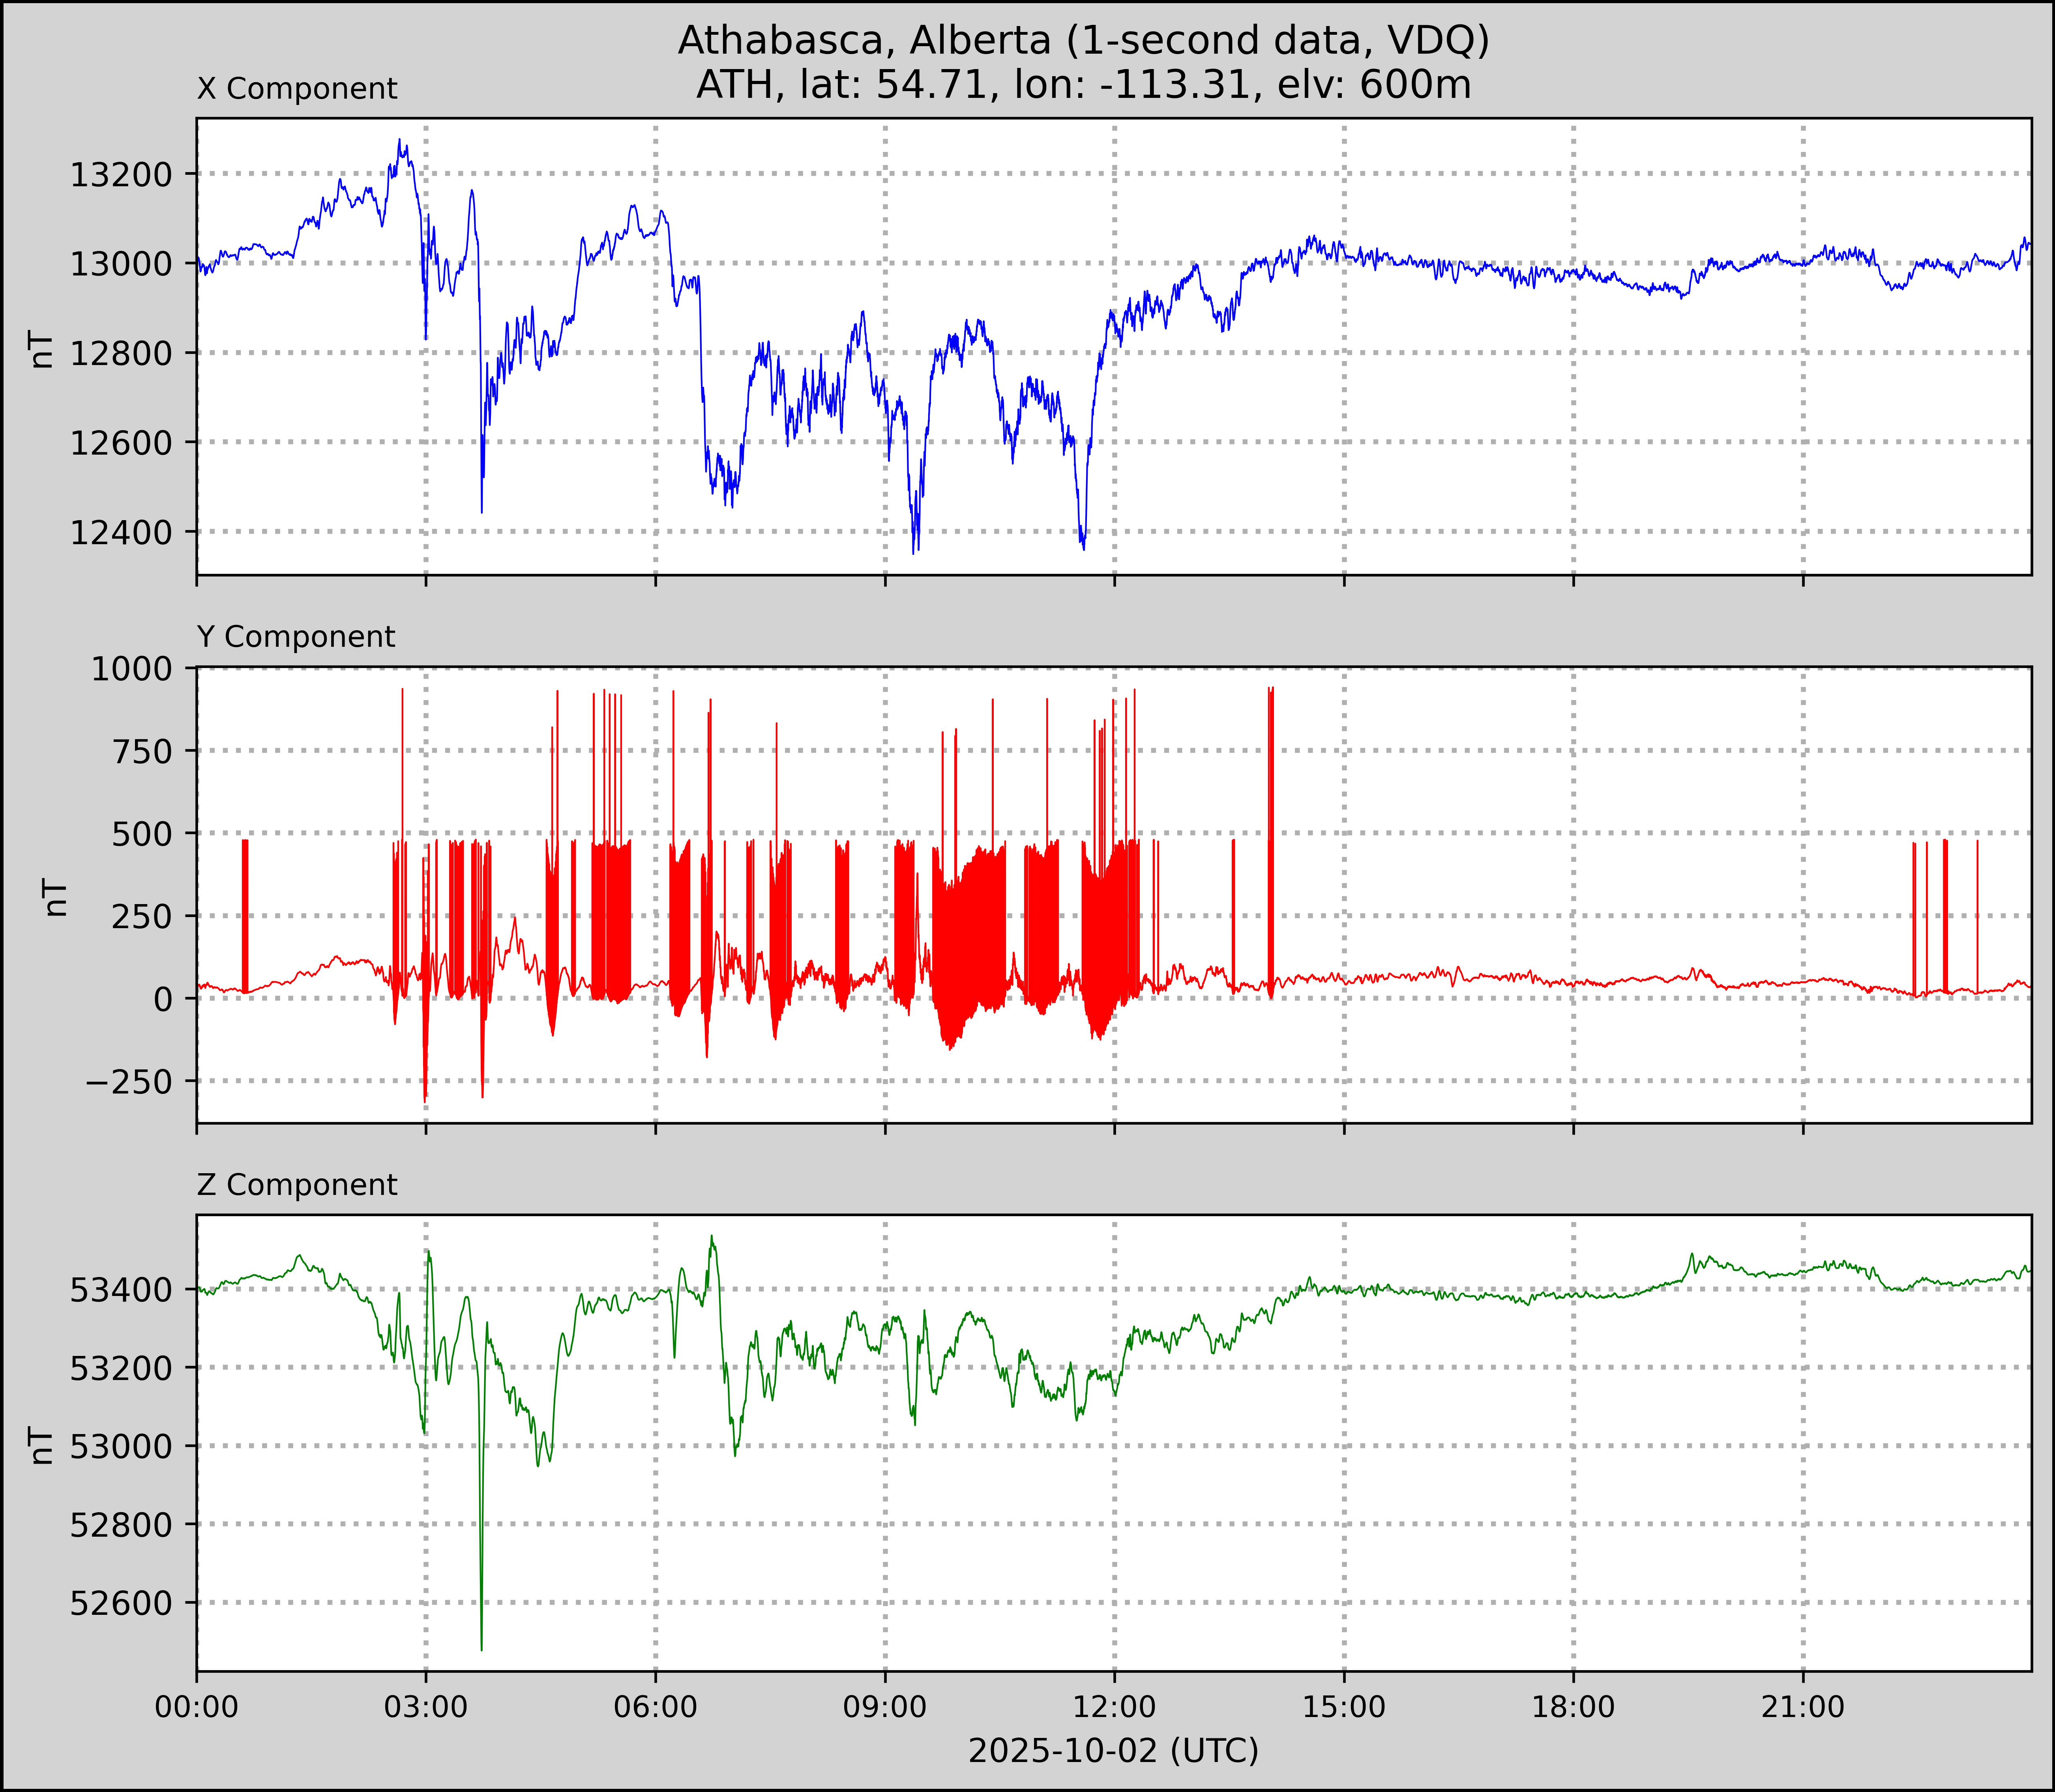The height and width of the screenshot is (1792, 2055).
Task: Click the deepest green Z spike minimum
Action: pos(481,1649)
